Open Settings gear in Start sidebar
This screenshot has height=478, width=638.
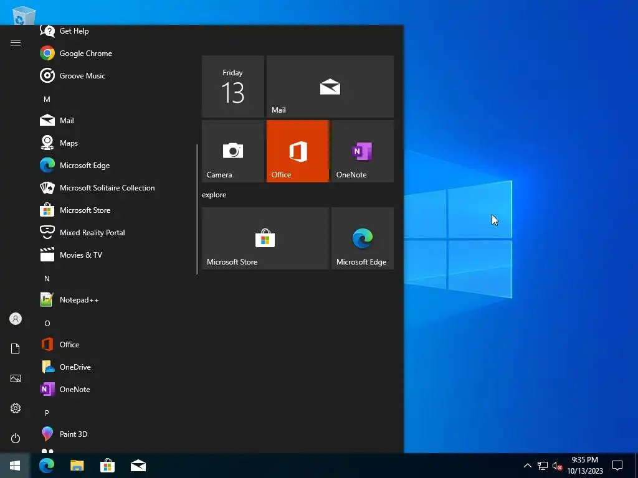(x=16, y=408)
